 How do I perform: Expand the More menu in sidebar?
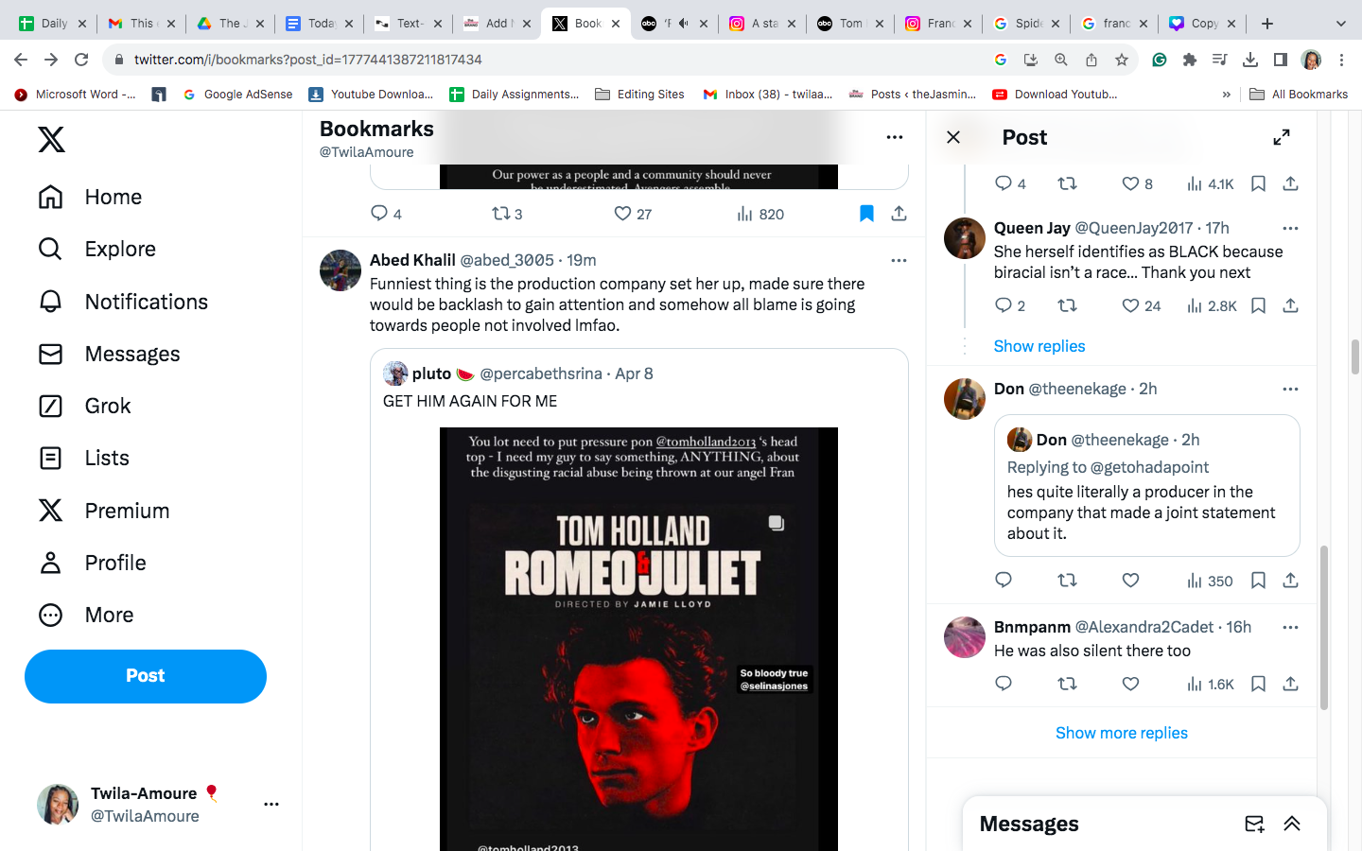(86, 615)
